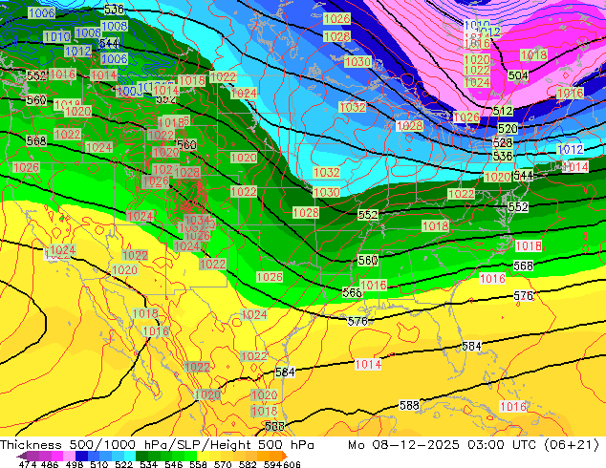606x468 pixels.
Task: Click legend value 582
Action: click(248, 464)
